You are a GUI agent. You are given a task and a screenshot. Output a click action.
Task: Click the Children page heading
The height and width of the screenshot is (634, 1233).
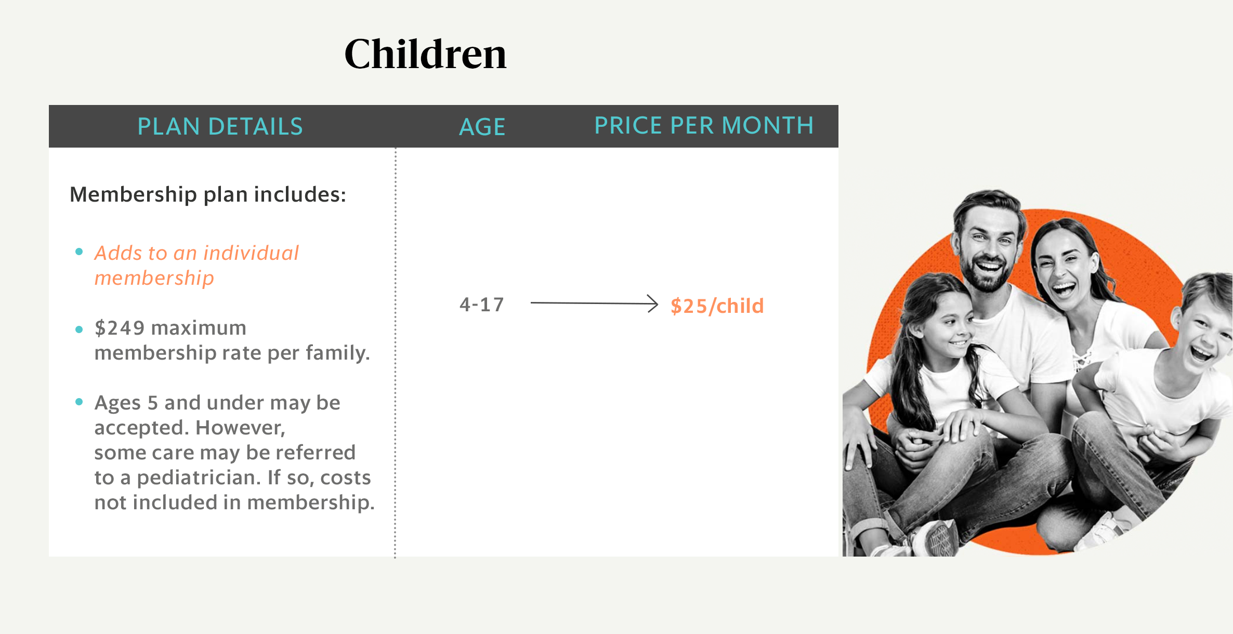pyautogui.click(x=425, y=54)
